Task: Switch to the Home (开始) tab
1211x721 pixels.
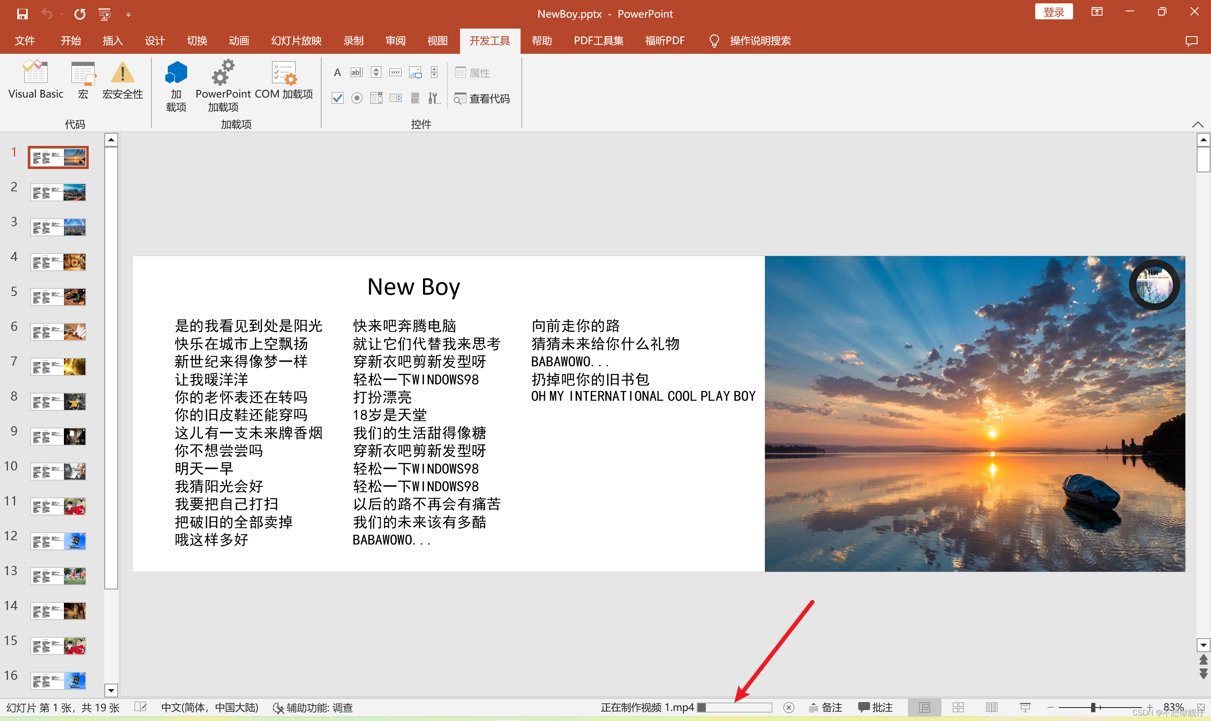Action: 71,41
